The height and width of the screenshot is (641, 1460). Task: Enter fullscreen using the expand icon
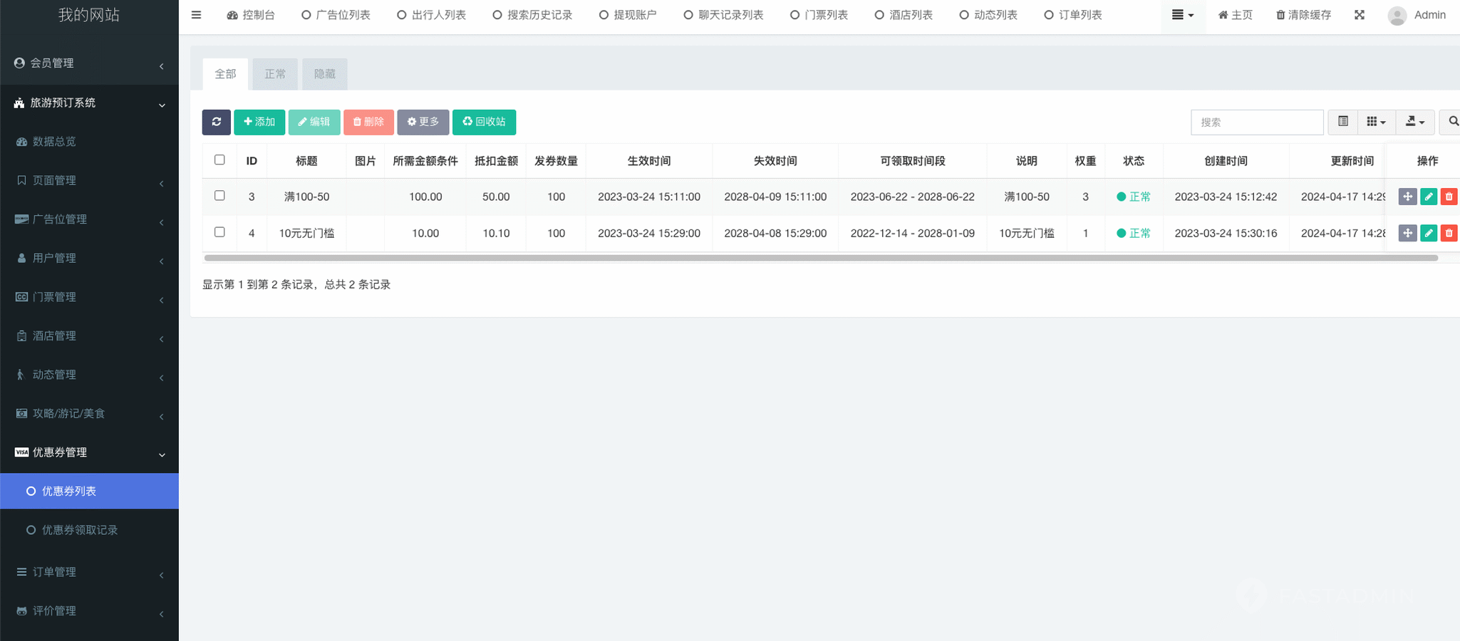[1360, 15]
